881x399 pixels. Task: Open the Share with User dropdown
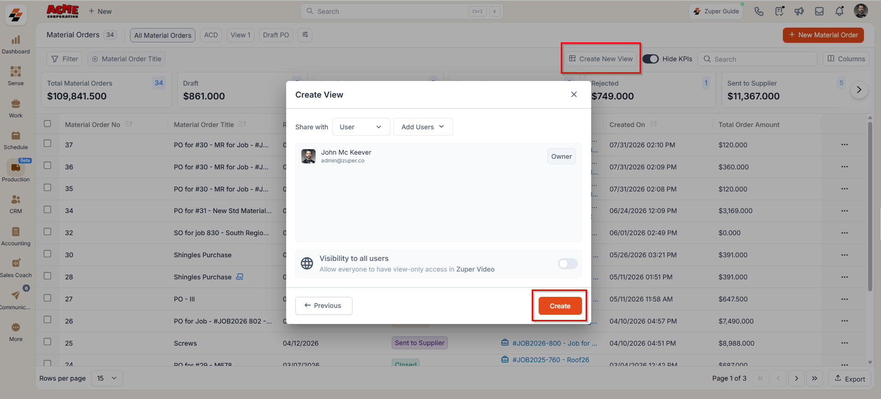click(x=361, y=127)
